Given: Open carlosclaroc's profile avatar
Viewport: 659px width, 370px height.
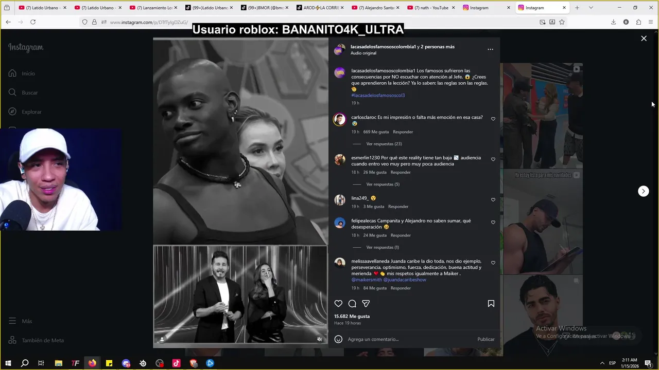Looking at the screenshot, I should click(x=339, y=120).
